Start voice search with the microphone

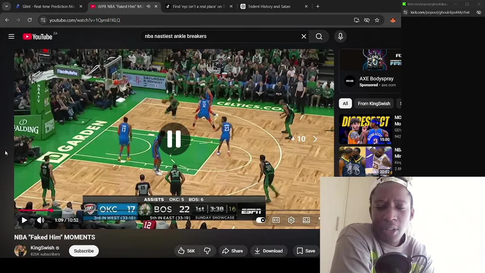click(x=340, y=36)
